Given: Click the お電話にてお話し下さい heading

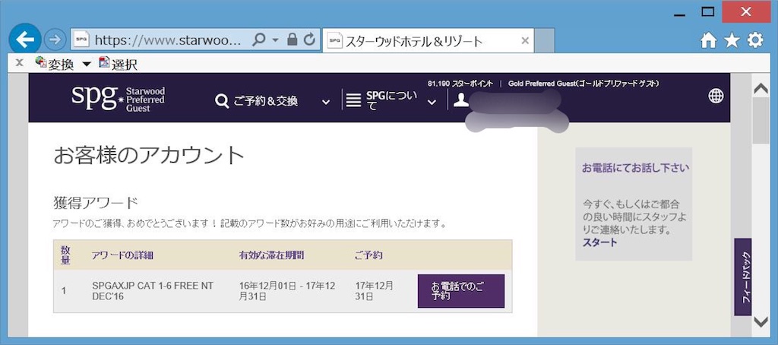Looking at the screenshot, I should [x=636, y=168].
